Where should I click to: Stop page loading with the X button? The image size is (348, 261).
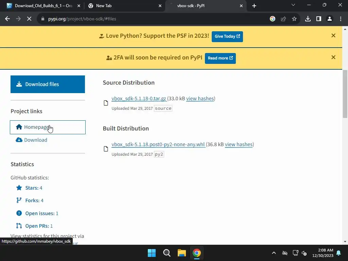[29, 19]
